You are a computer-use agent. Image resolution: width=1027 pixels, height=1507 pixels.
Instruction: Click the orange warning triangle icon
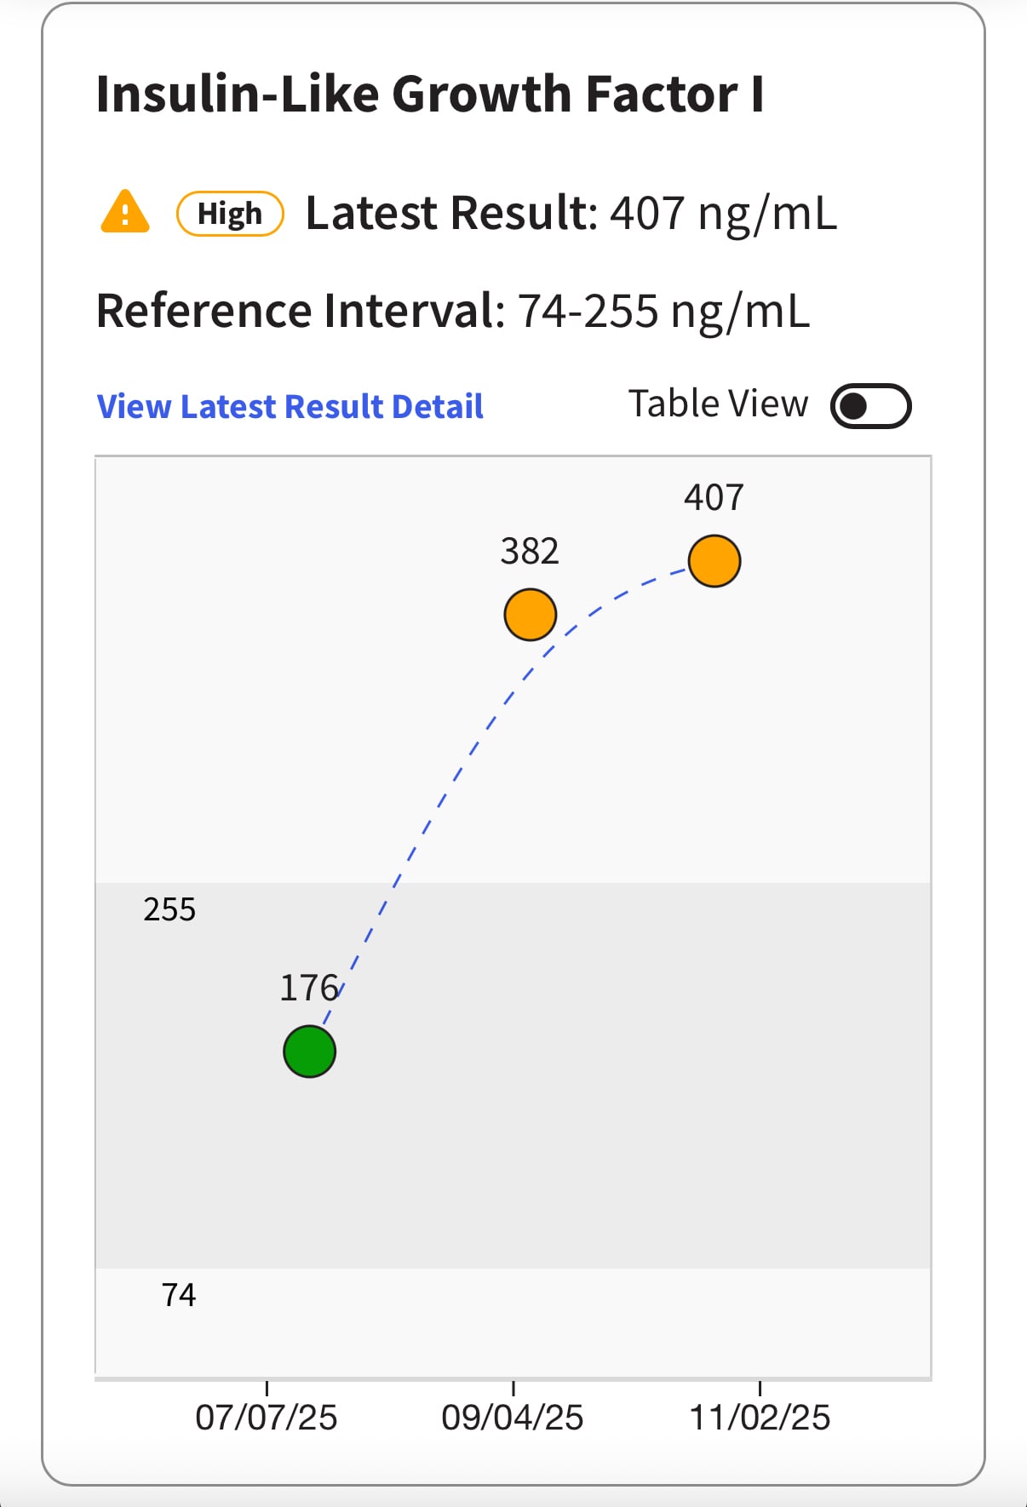[125, 212]
